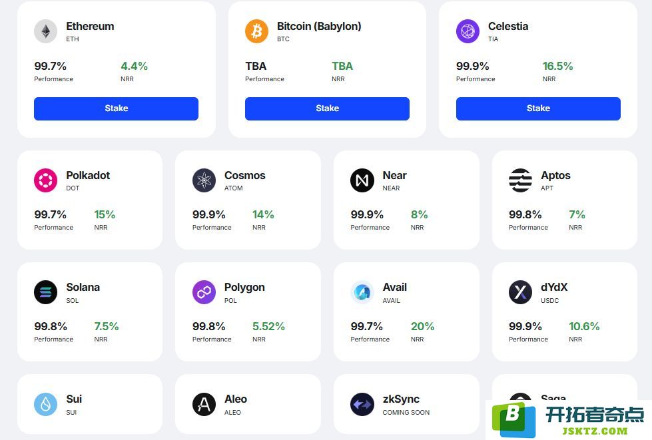The width and height of the screenshot is (652, 440).
Task: Click the pink Polkadot logo icon
Action: 46,180
